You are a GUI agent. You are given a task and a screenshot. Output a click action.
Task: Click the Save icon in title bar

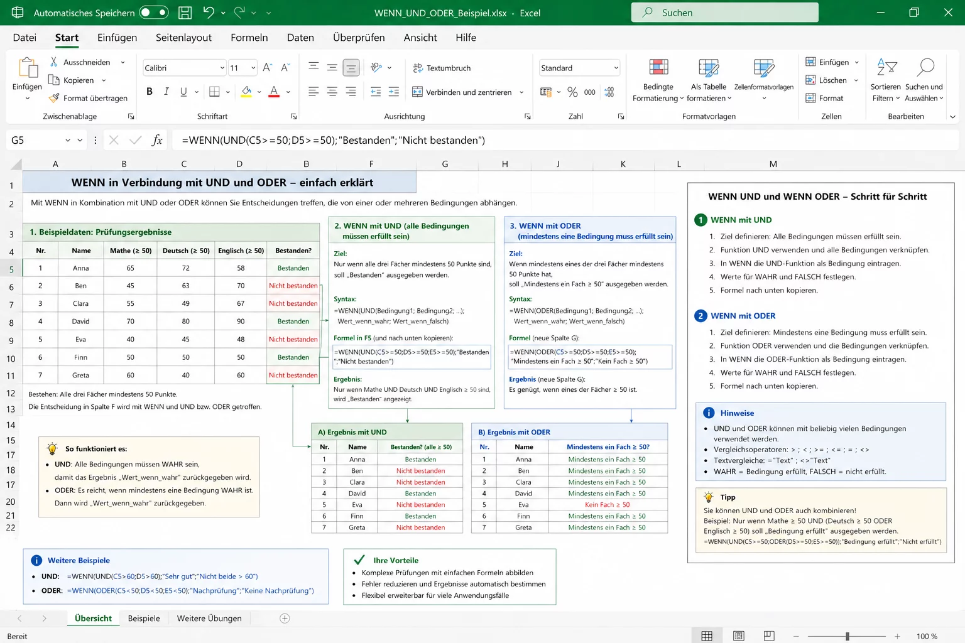pyautogui.click(x=185, y=13)
